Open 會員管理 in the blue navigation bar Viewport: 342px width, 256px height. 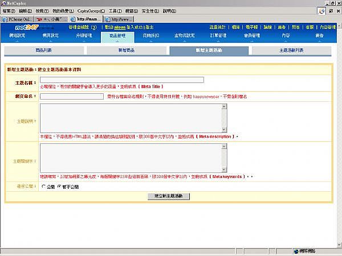252,35
